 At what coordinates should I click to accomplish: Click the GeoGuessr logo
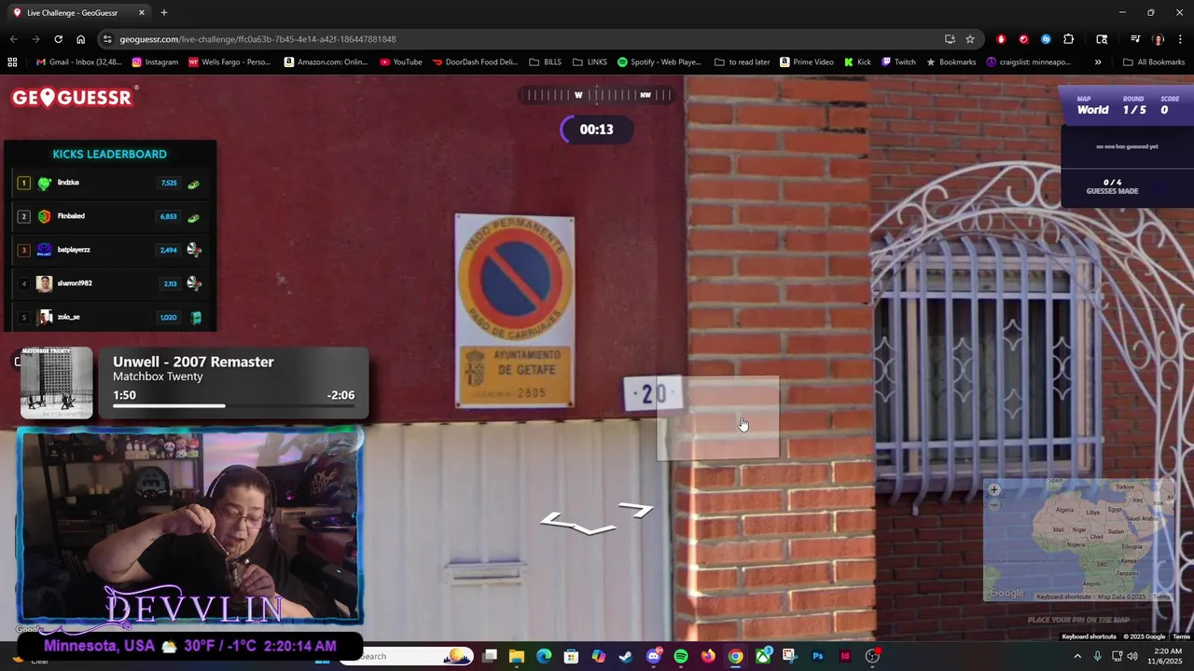coord(73,97)
